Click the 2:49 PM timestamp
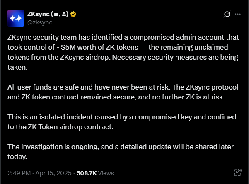 [19, 173]
